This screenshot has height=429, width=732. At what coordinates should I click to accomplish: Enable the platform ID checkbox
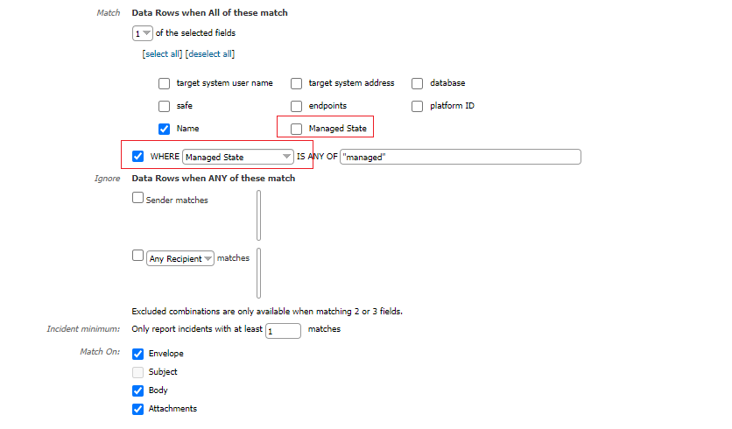tap(417, 107)
